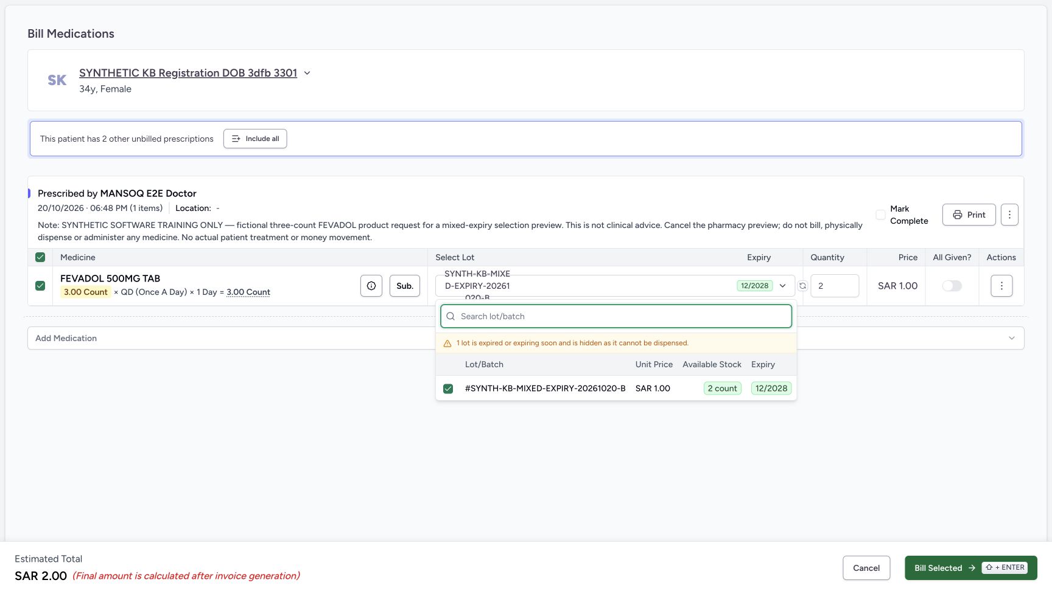The width and height of the screenshot is (1052, 594).
Task: Click Prescribed by MANSOQ E2E Doctor heading
Action: 117,193
